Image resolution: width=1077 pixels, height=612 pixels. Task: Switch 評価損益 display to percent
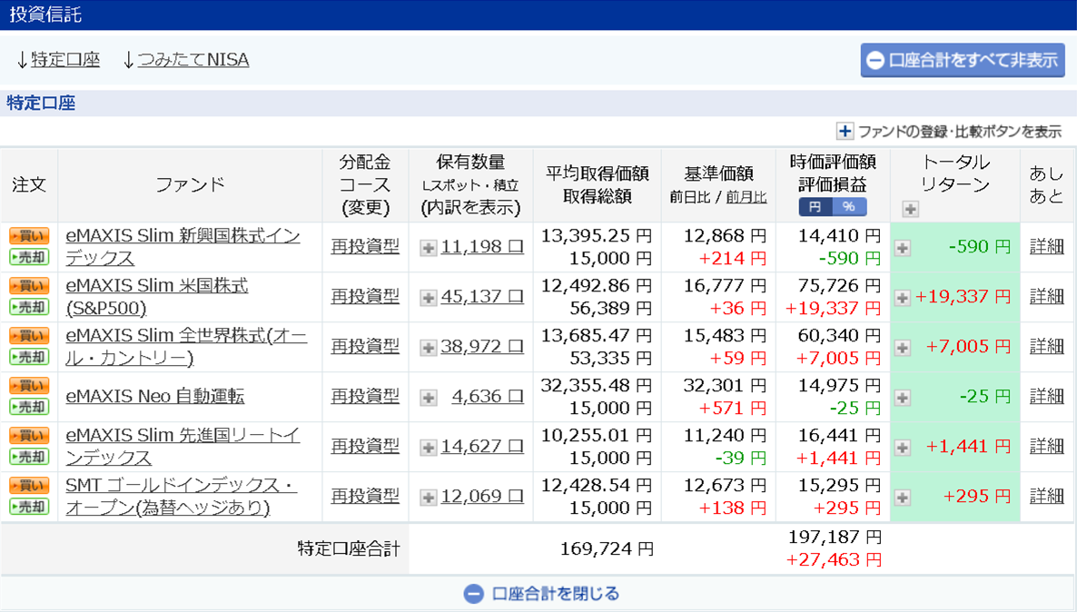coord(849,207)
